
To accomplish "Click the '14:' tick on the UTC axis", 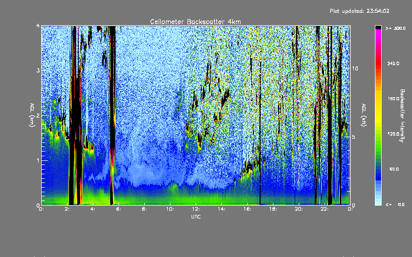I will pyautogui.click(x=221, y=209).
